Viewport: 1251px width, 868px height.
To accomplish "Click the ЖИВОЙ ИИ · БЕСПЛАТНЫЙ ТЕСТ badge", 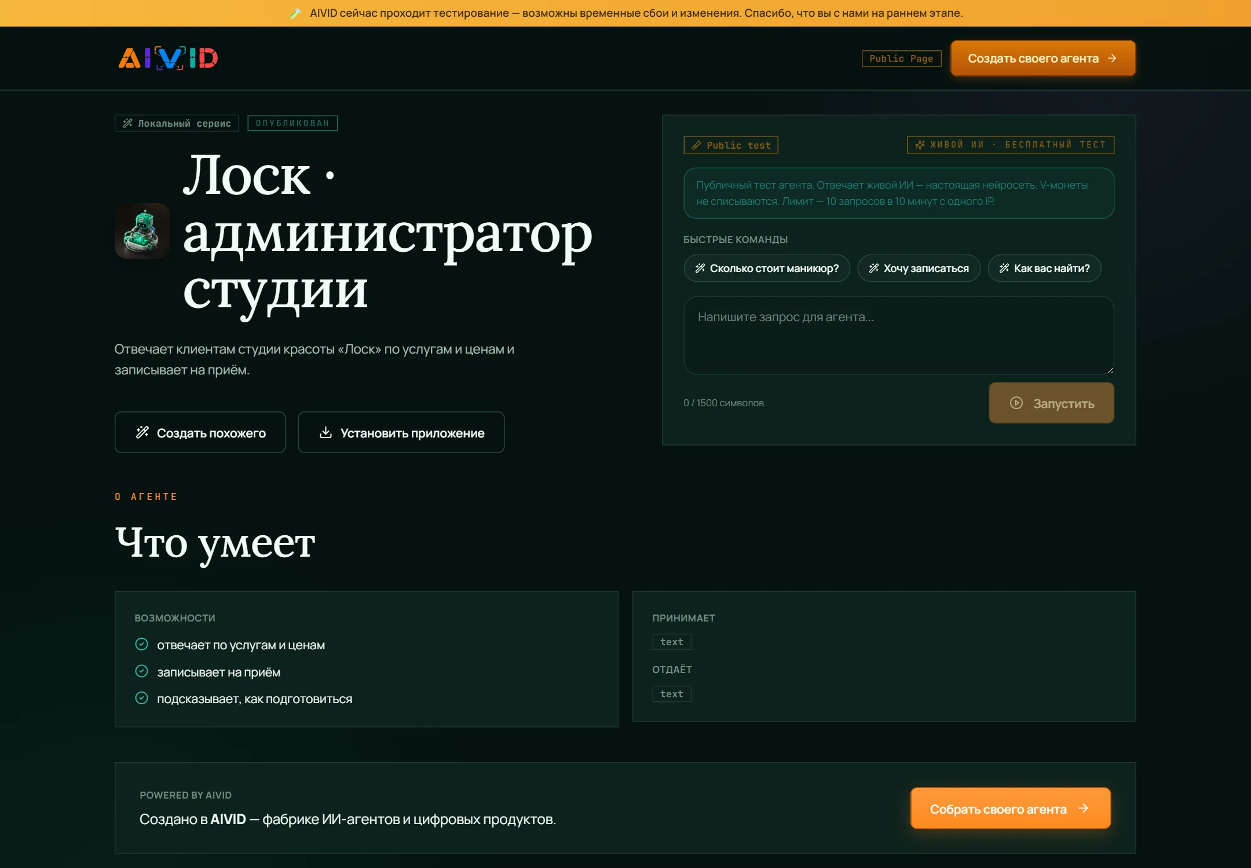I will pyautogui.click(x=1010, y=145).
